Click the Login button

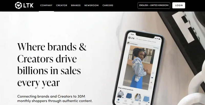tap(179, 5)
